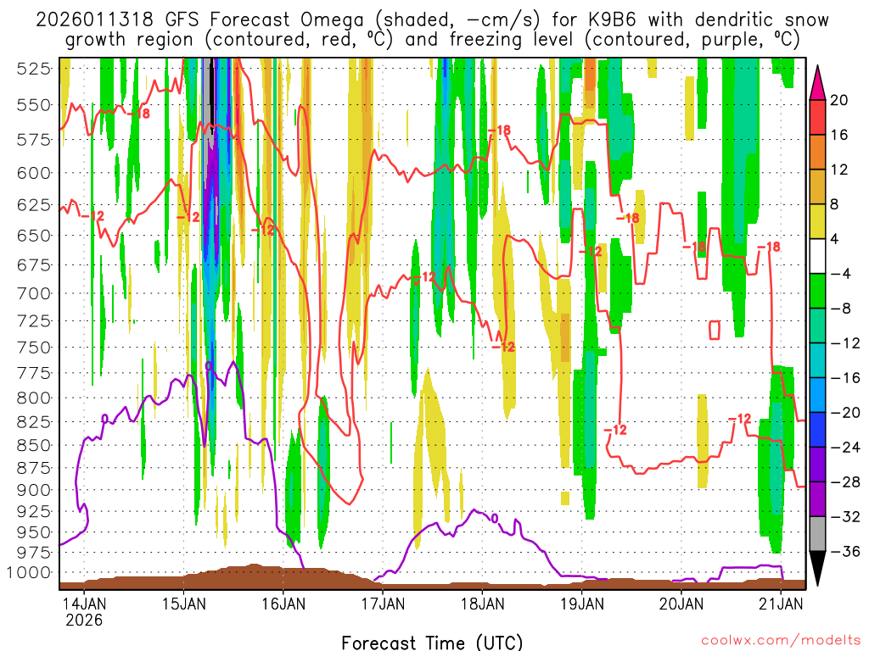Click the 625 pressure level label
This screenshot has height=651, width=869.
[34, 205]
